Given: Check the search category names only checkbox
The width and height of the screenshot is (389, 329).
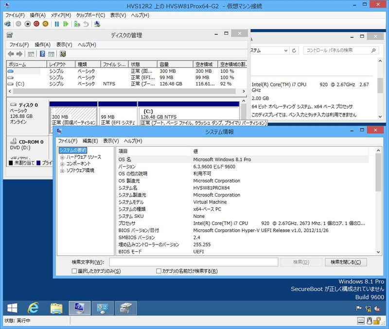Looking at the screenshot, I should [x=159, y=271].
